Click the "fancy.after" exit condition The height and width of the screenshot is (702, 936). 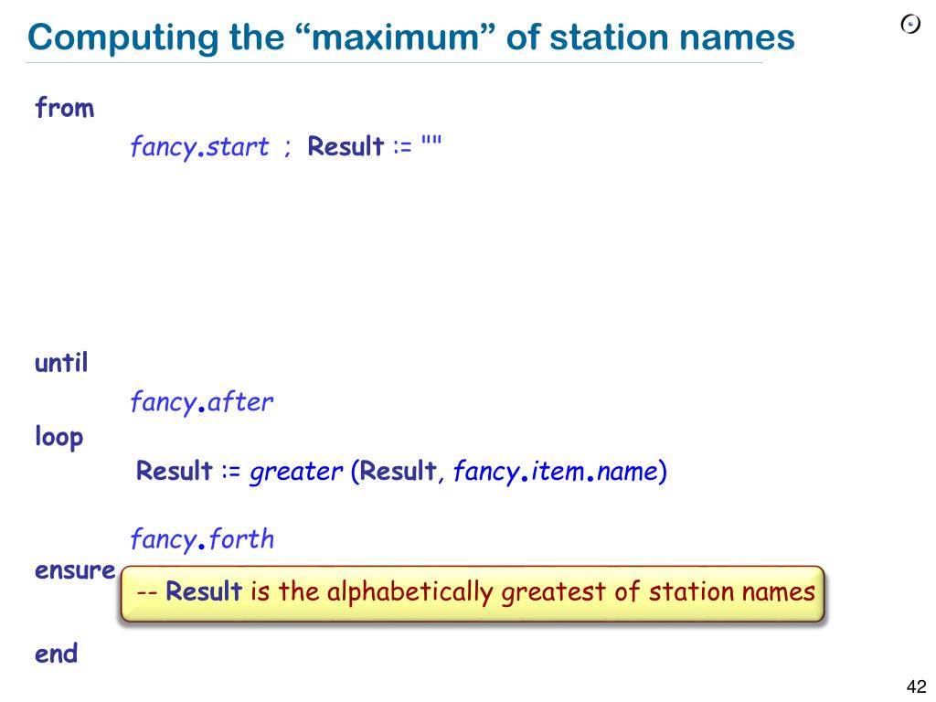tap(202, 402)
